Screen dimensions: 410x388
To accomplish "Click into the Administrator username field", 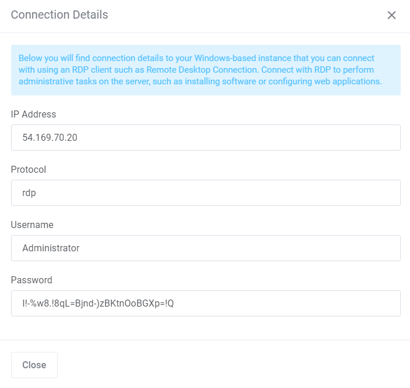I will tap(205, 248).
